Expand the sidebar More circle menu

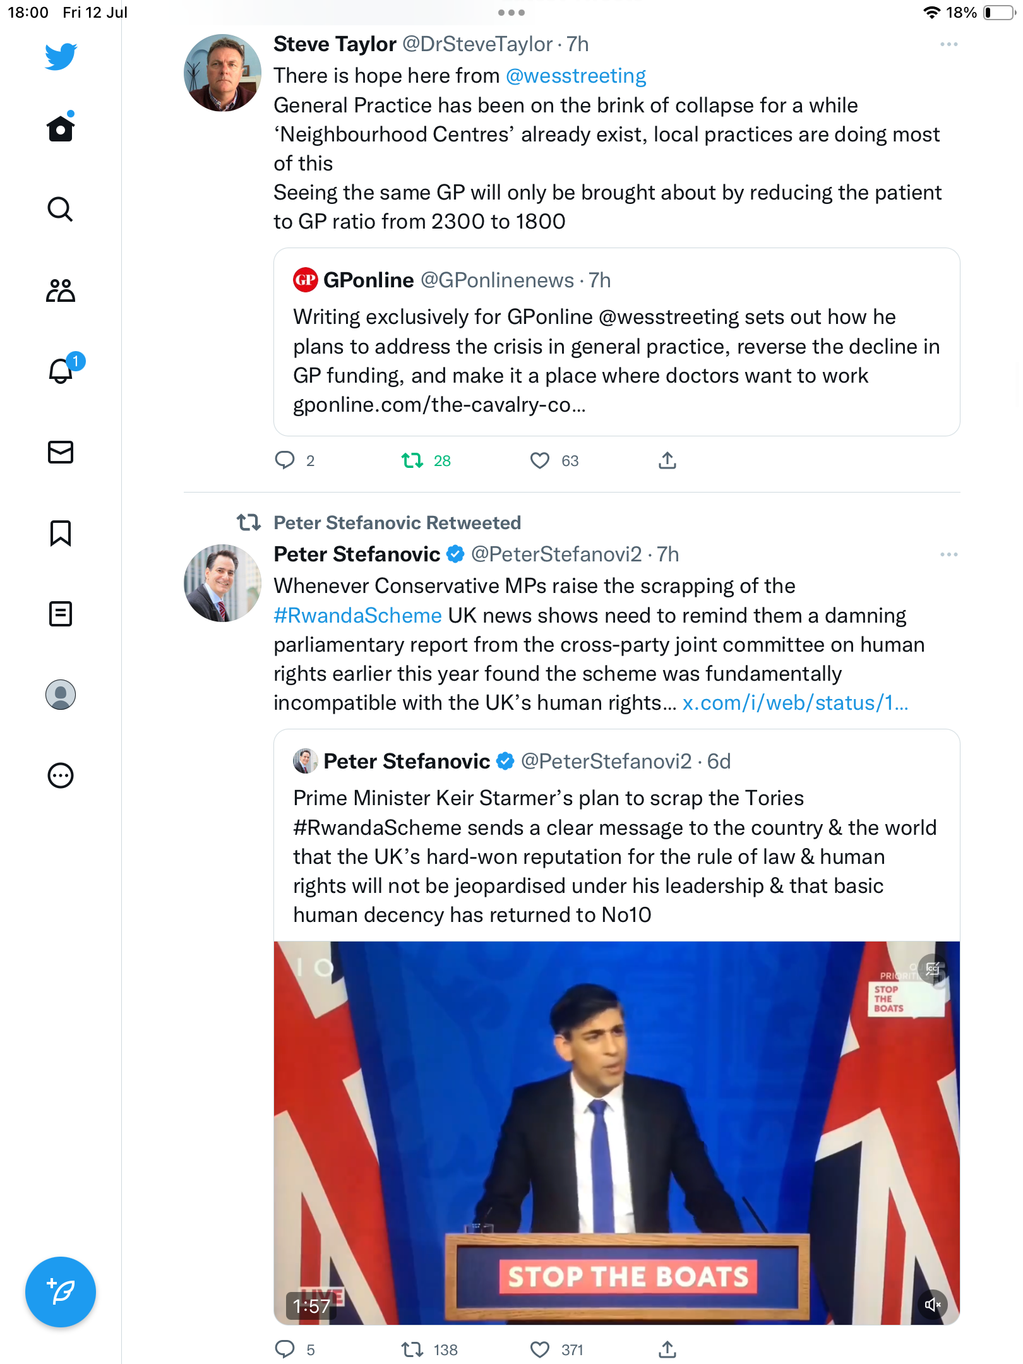61,775
